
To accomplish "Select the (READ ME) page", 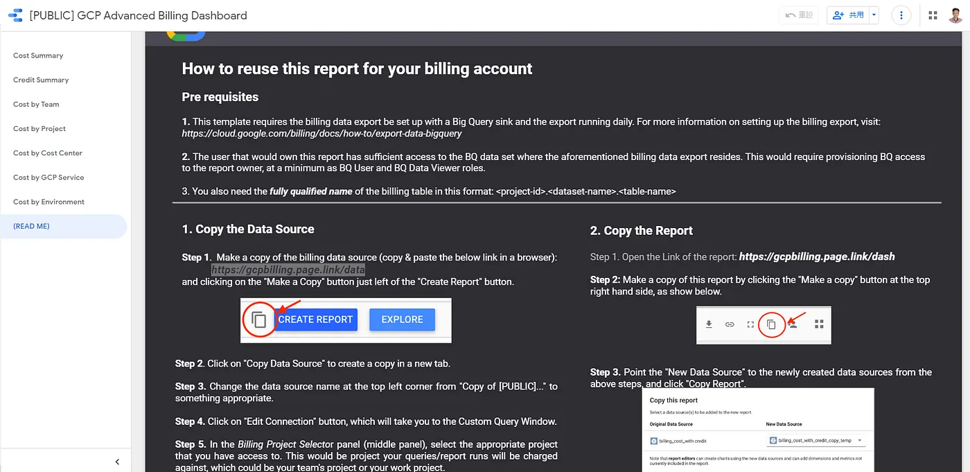I will (x=64, y=226).
